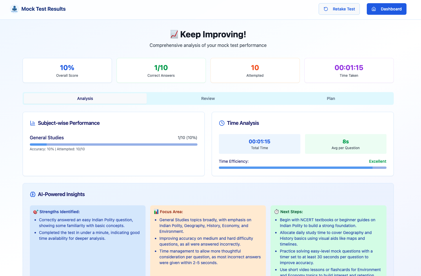Click the Accuracy: 10% | Attempted: 10/10 text
The image size is (421, 276).
57,149
